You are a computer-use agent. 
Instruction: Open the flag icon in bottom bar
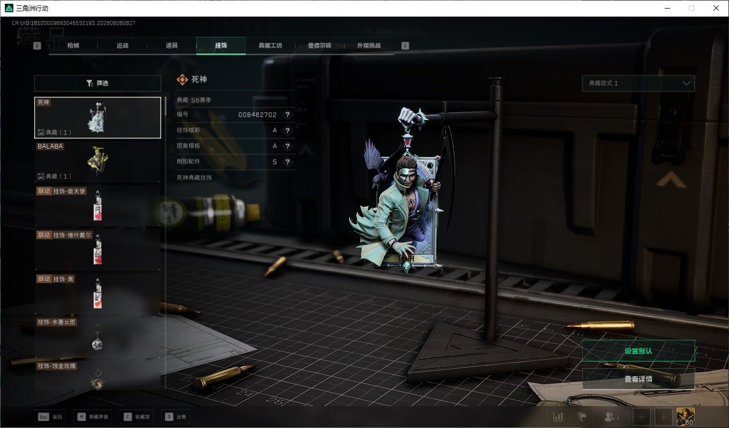[582, 416]
